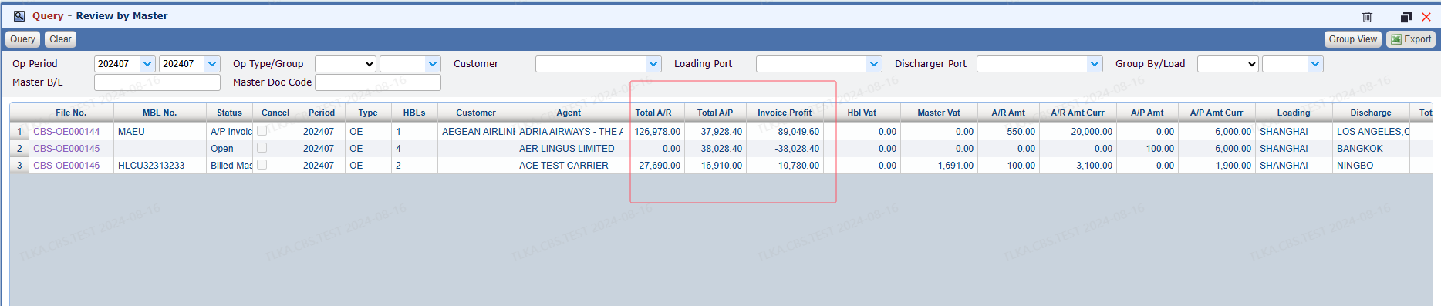Click the Discharge column header

pos(1371,113)
